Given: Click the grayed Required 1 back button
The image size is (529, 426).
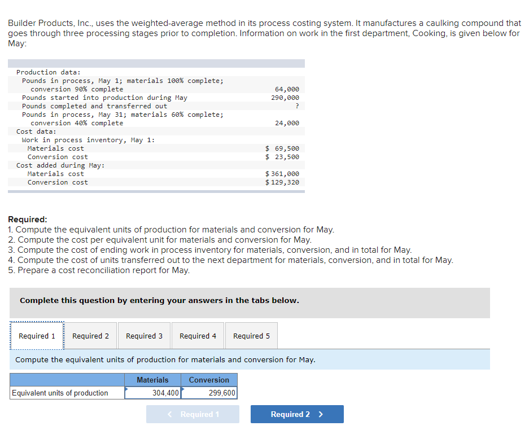Looking at the screenshot, I should click(x=193, y=414).
